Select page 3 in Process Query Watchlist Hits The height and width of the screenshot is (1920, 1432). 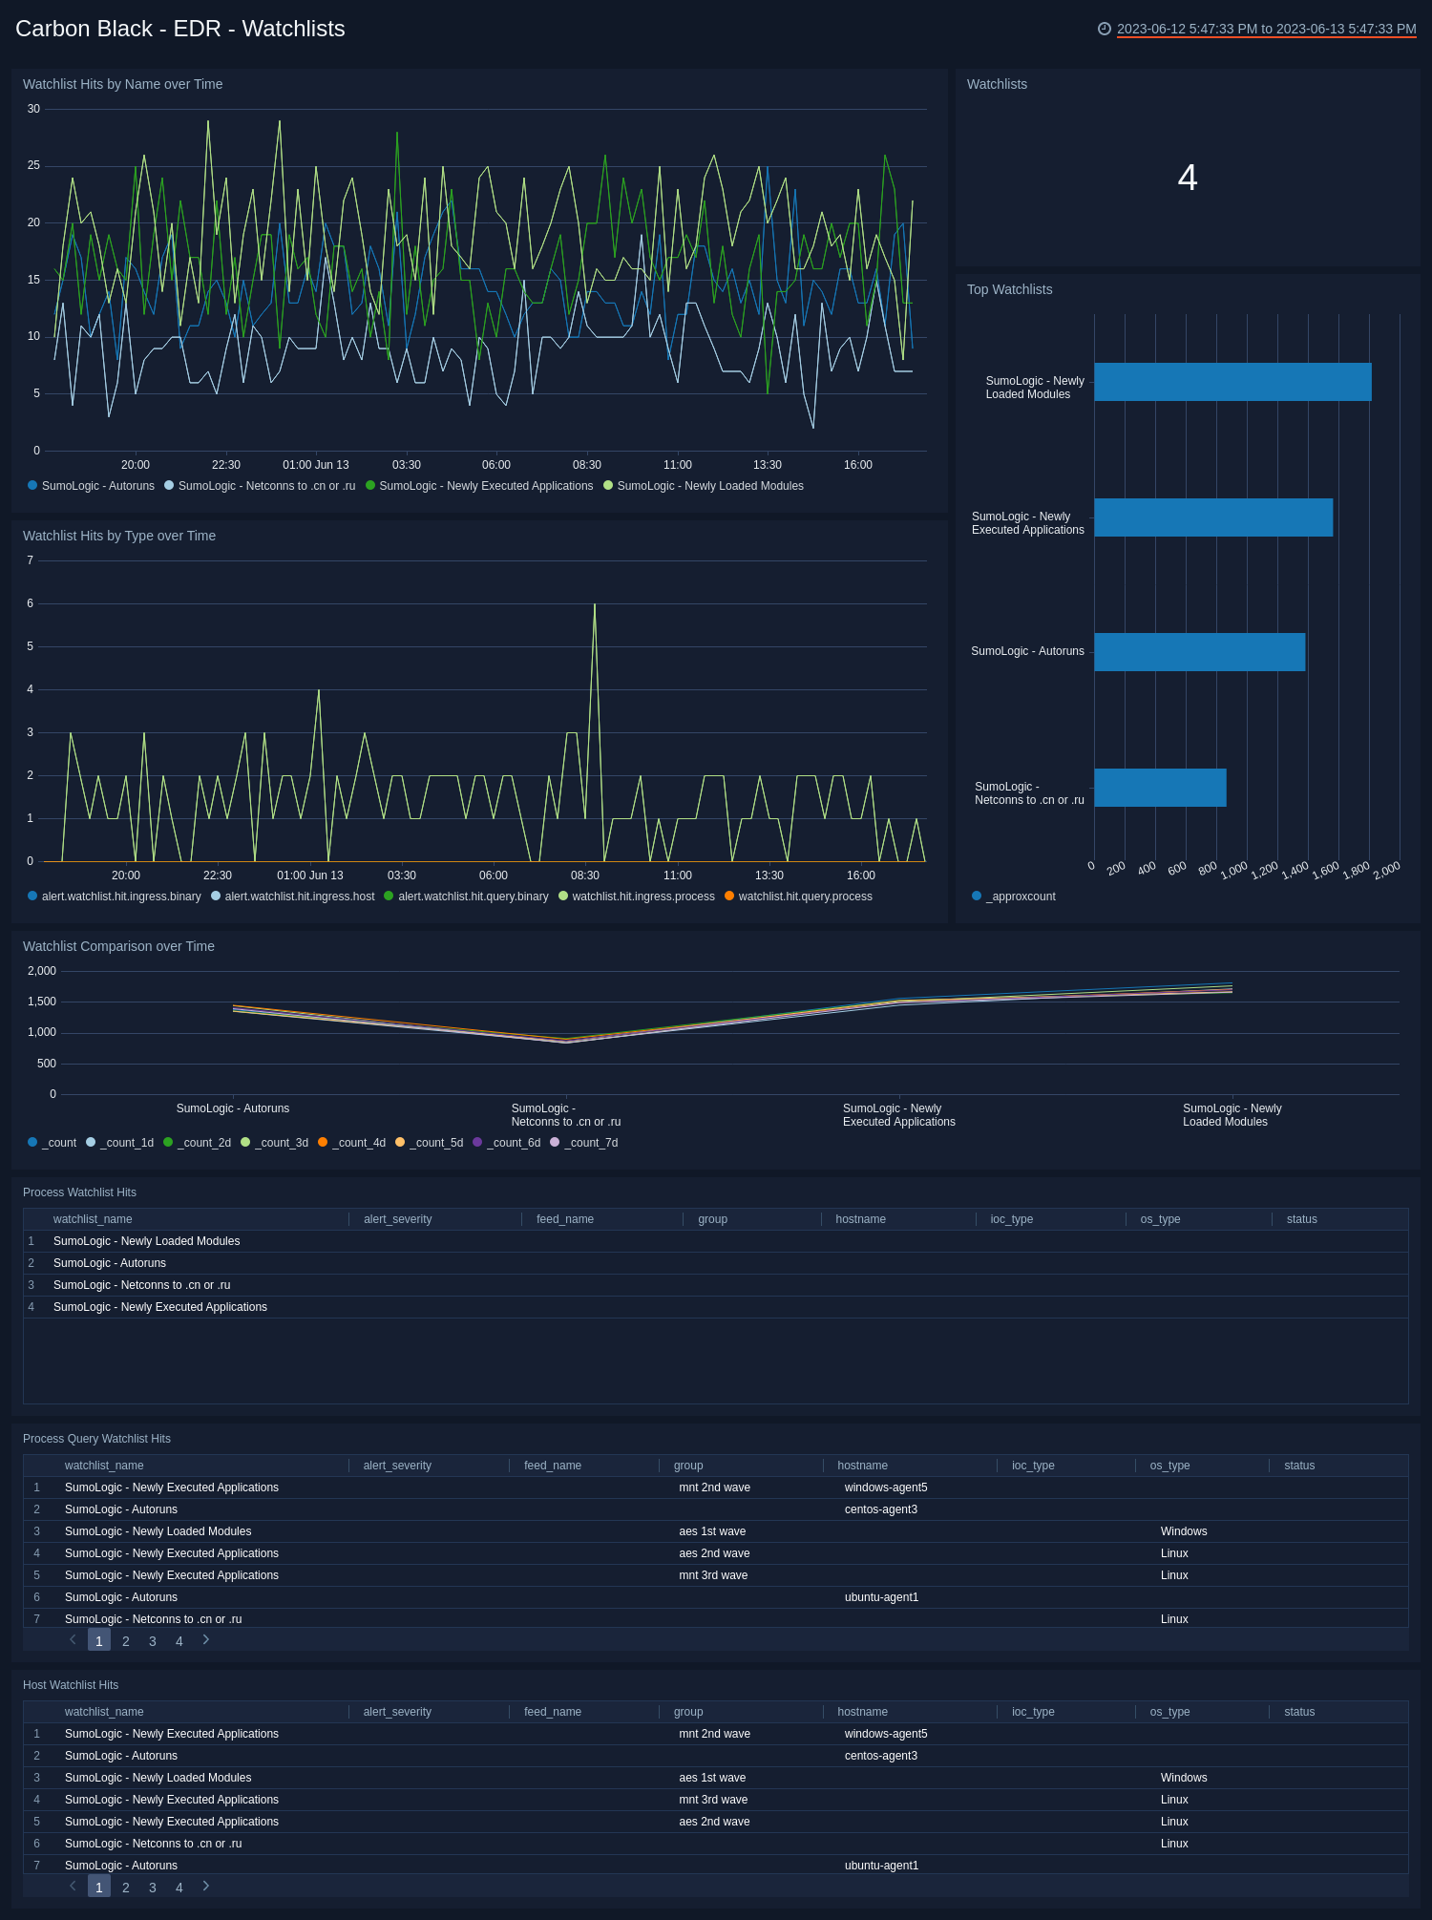(x=153, y=1641)
